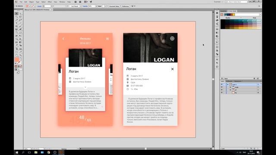Open the harmony rules dropdown in Color Guide
276x155 pixels.
click(260, 15)
